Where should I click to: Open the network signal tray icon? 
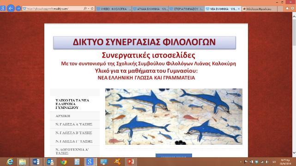[x=262, y=162]
